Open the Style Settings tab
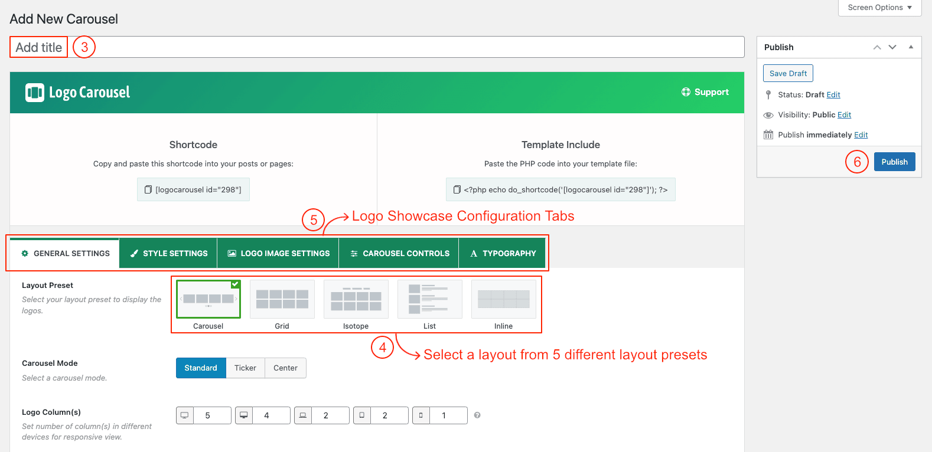This screenshot has height=452, width=932. [168, 253]
